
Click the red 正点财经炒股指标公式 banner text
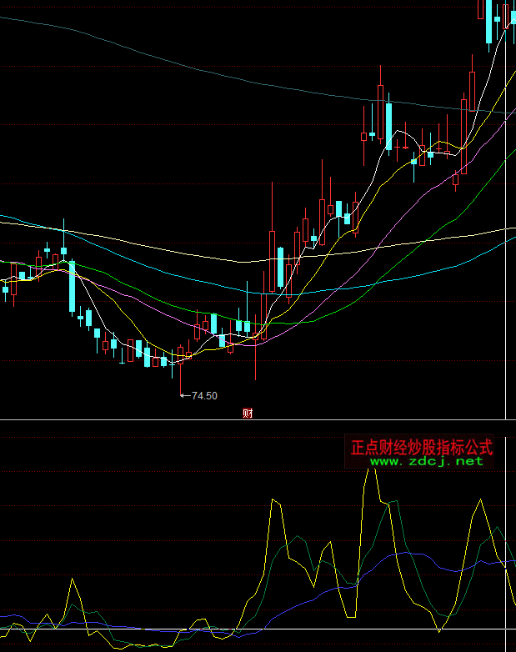tap(422, 447)
